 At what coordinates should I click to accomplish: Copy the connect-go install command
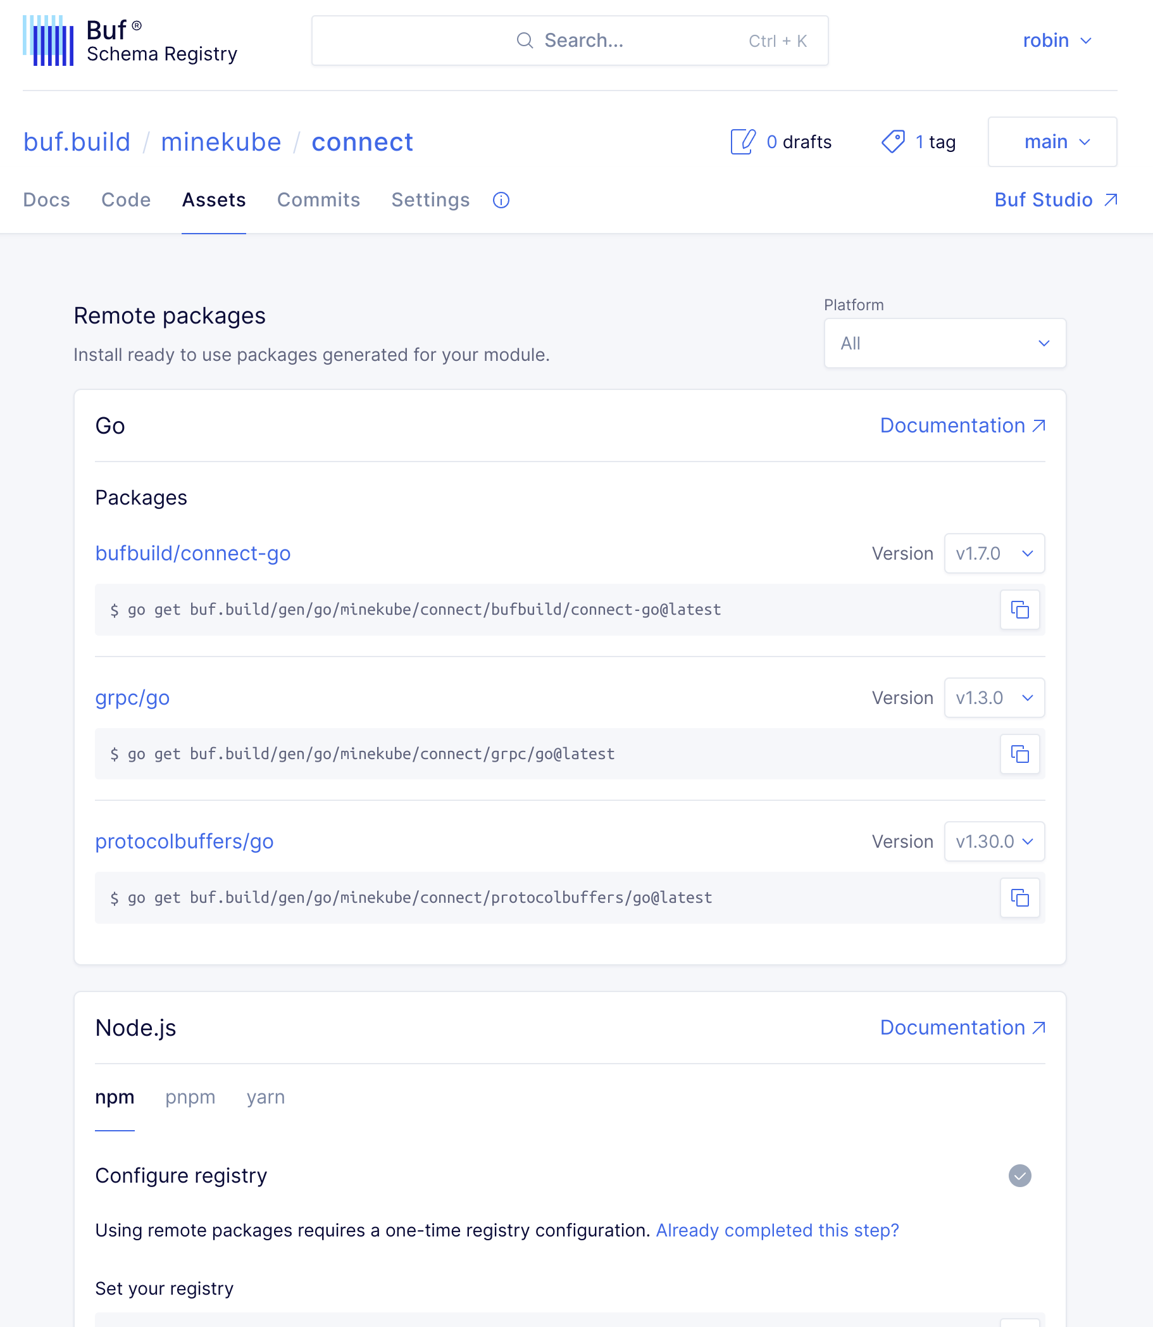point(1020,610)
